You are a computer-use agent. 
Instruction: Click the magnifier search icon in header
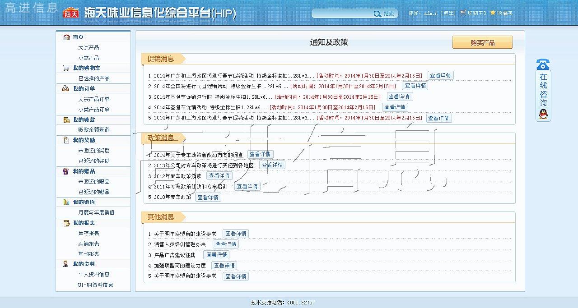[377, 14]
